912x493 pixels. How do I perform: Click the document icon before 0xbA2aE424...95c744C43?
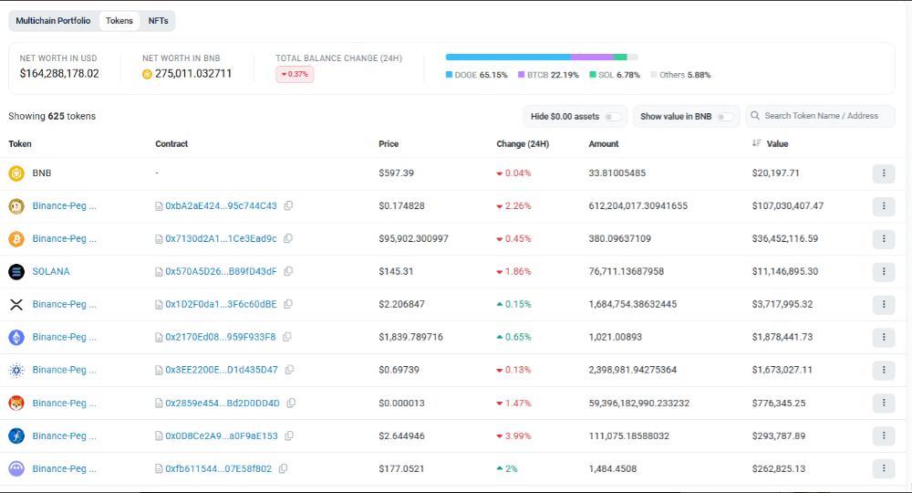coord(159,206)
